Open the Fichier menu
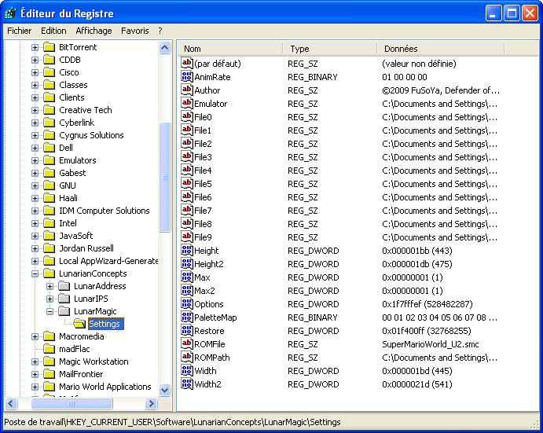Viewport: 543px width, 433px height. tap(20, 31)
